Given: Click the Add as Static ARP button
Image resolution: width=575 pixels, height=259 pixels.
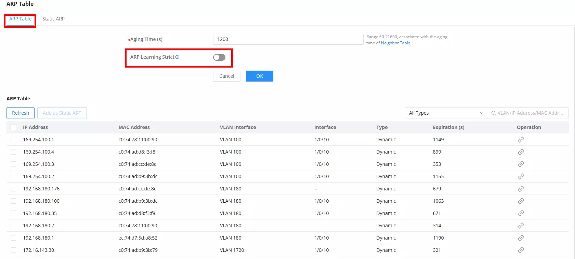Looking at the screenshot, I should click(62, 113).
